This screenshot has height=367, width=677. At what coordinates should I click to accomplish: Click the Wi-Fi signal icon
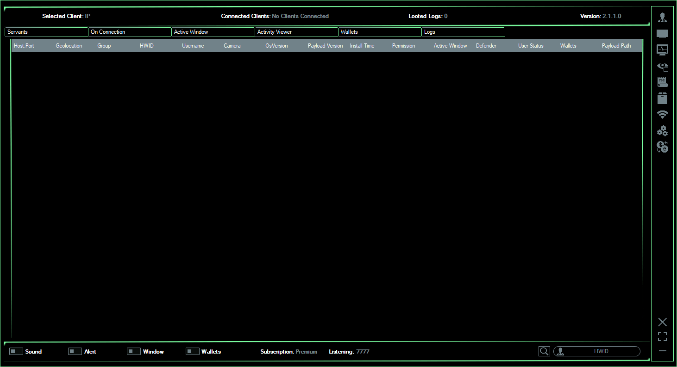click(x=662, y=115)
